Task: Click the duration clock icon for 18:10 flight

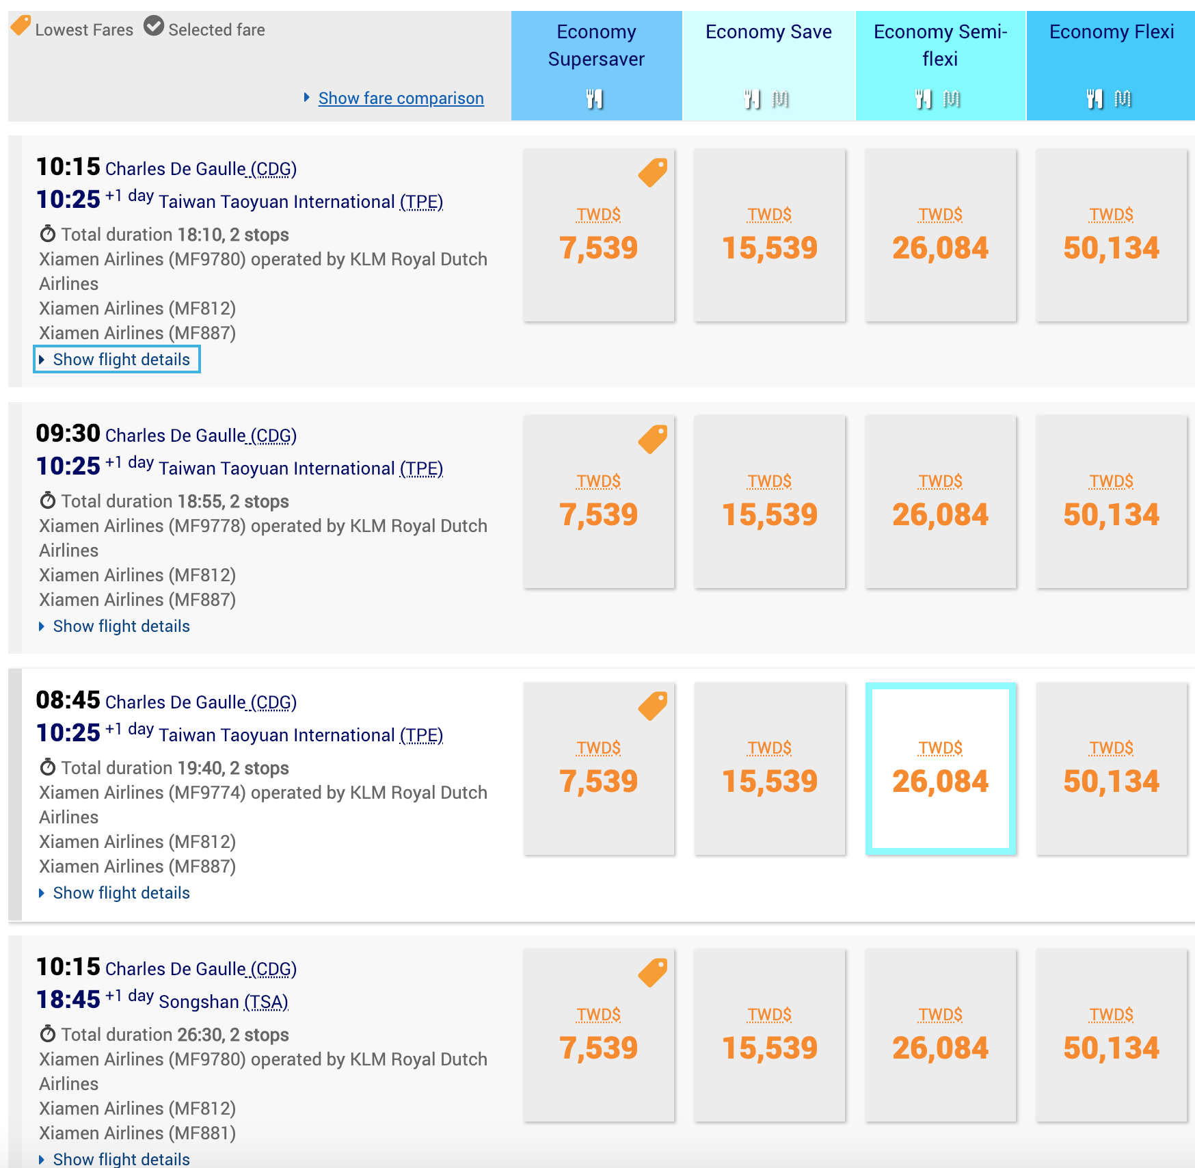Action: [47, 234]
